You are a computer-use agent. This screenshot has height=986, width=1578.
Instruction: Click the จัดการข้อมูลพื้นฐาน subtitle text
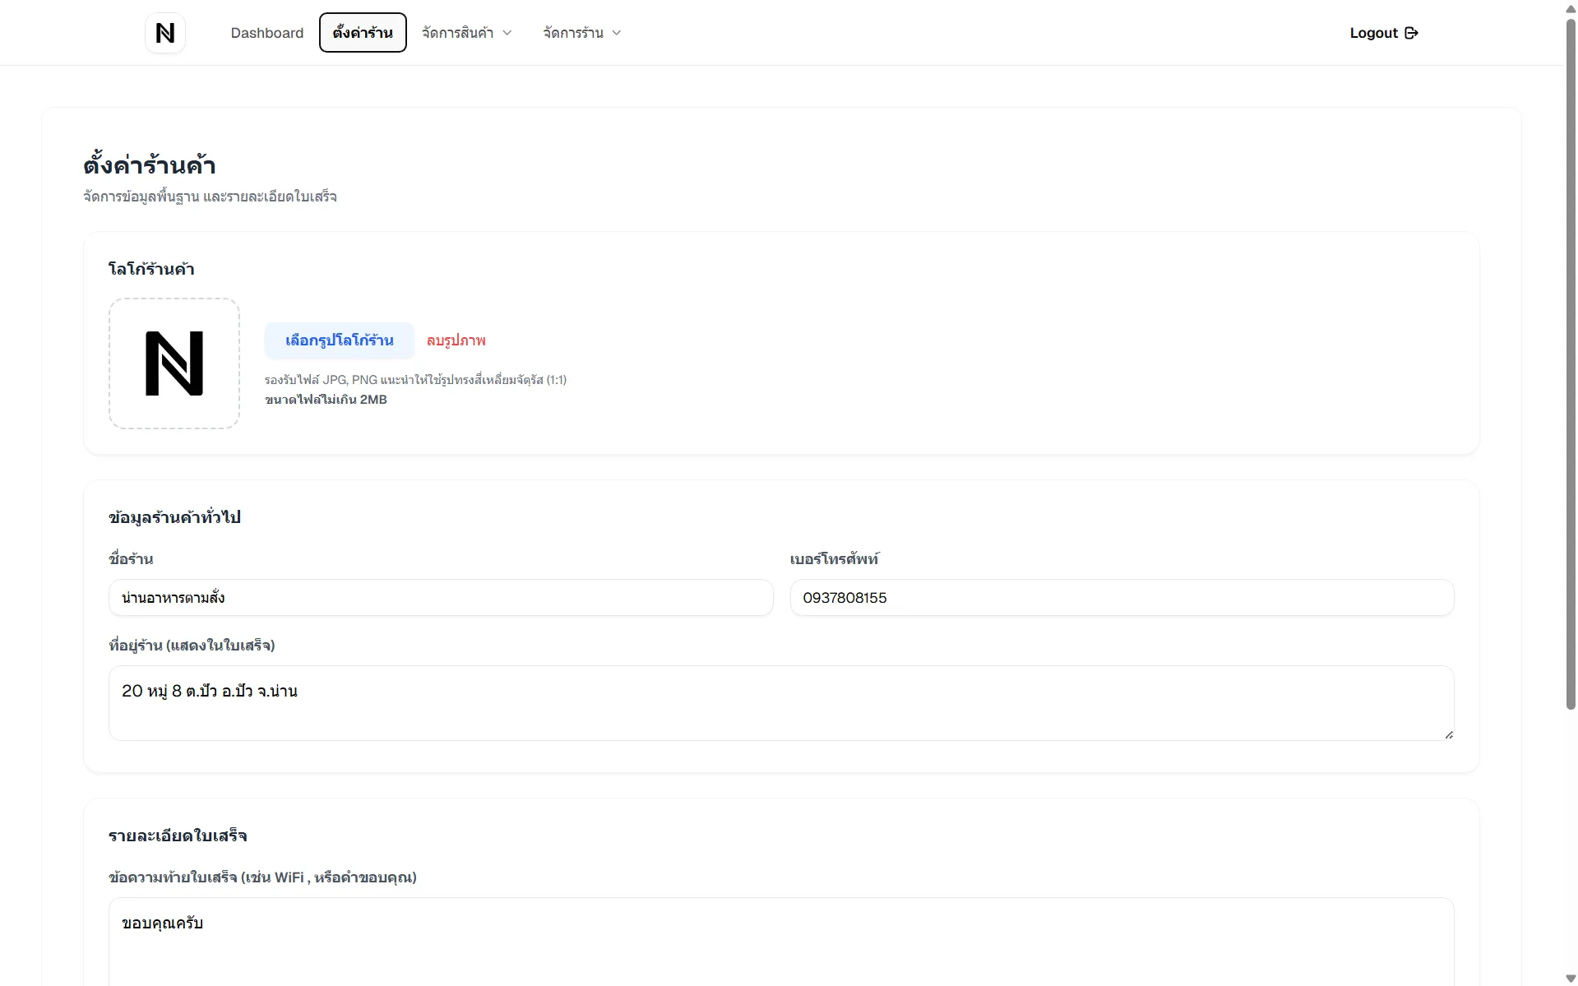pyautogui.click(x=210, y=197)
